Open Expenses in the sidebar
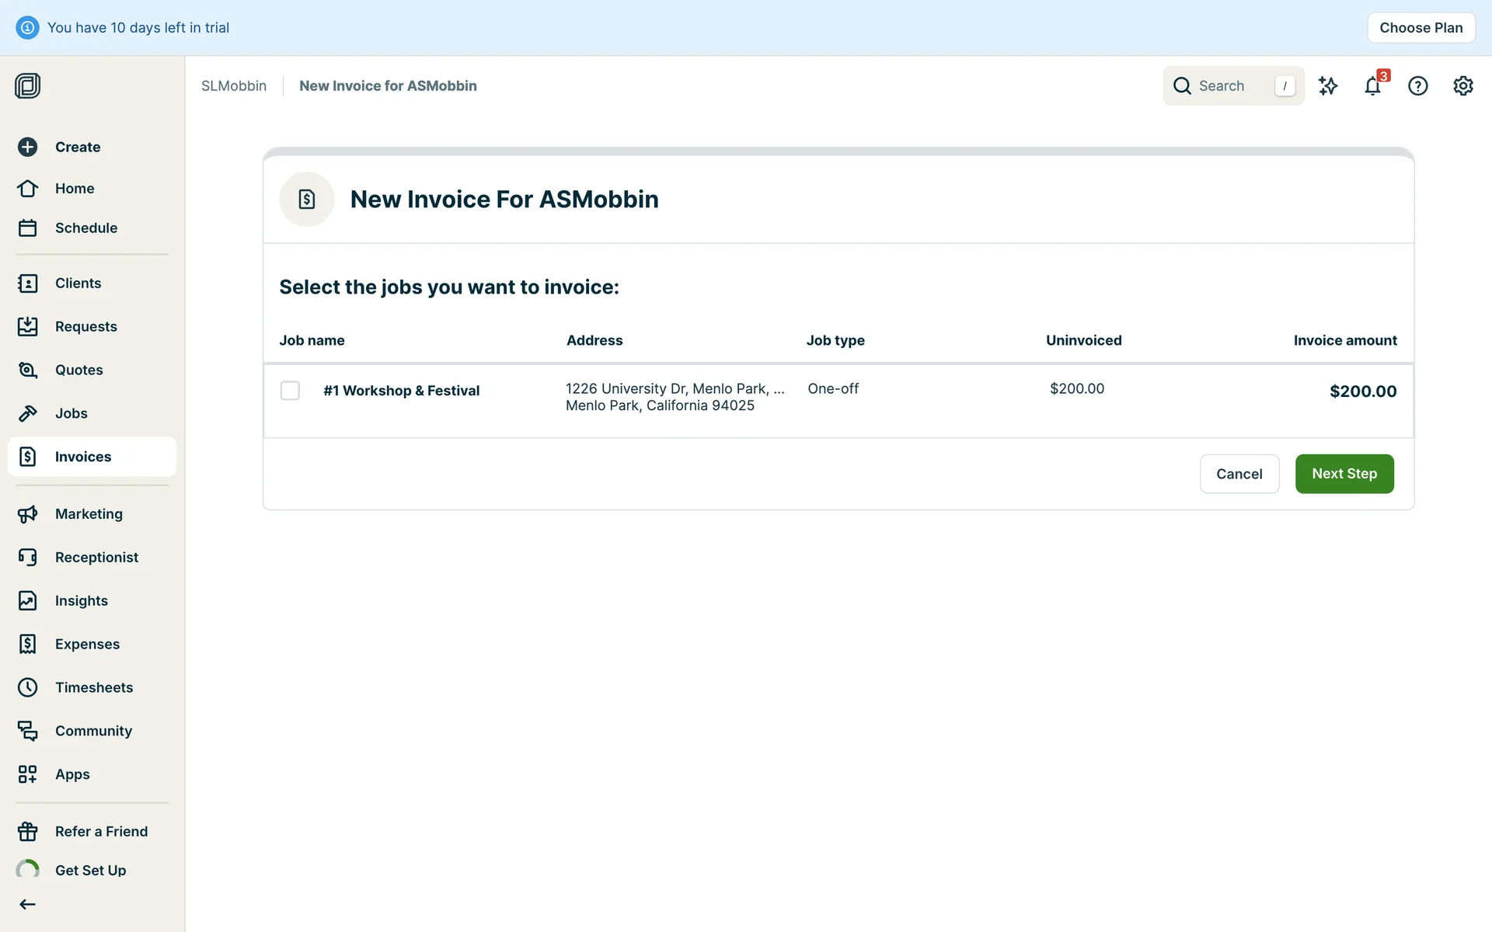This screenshot has width=1492, height=932. pyautogui.click(x=87, y=644)
